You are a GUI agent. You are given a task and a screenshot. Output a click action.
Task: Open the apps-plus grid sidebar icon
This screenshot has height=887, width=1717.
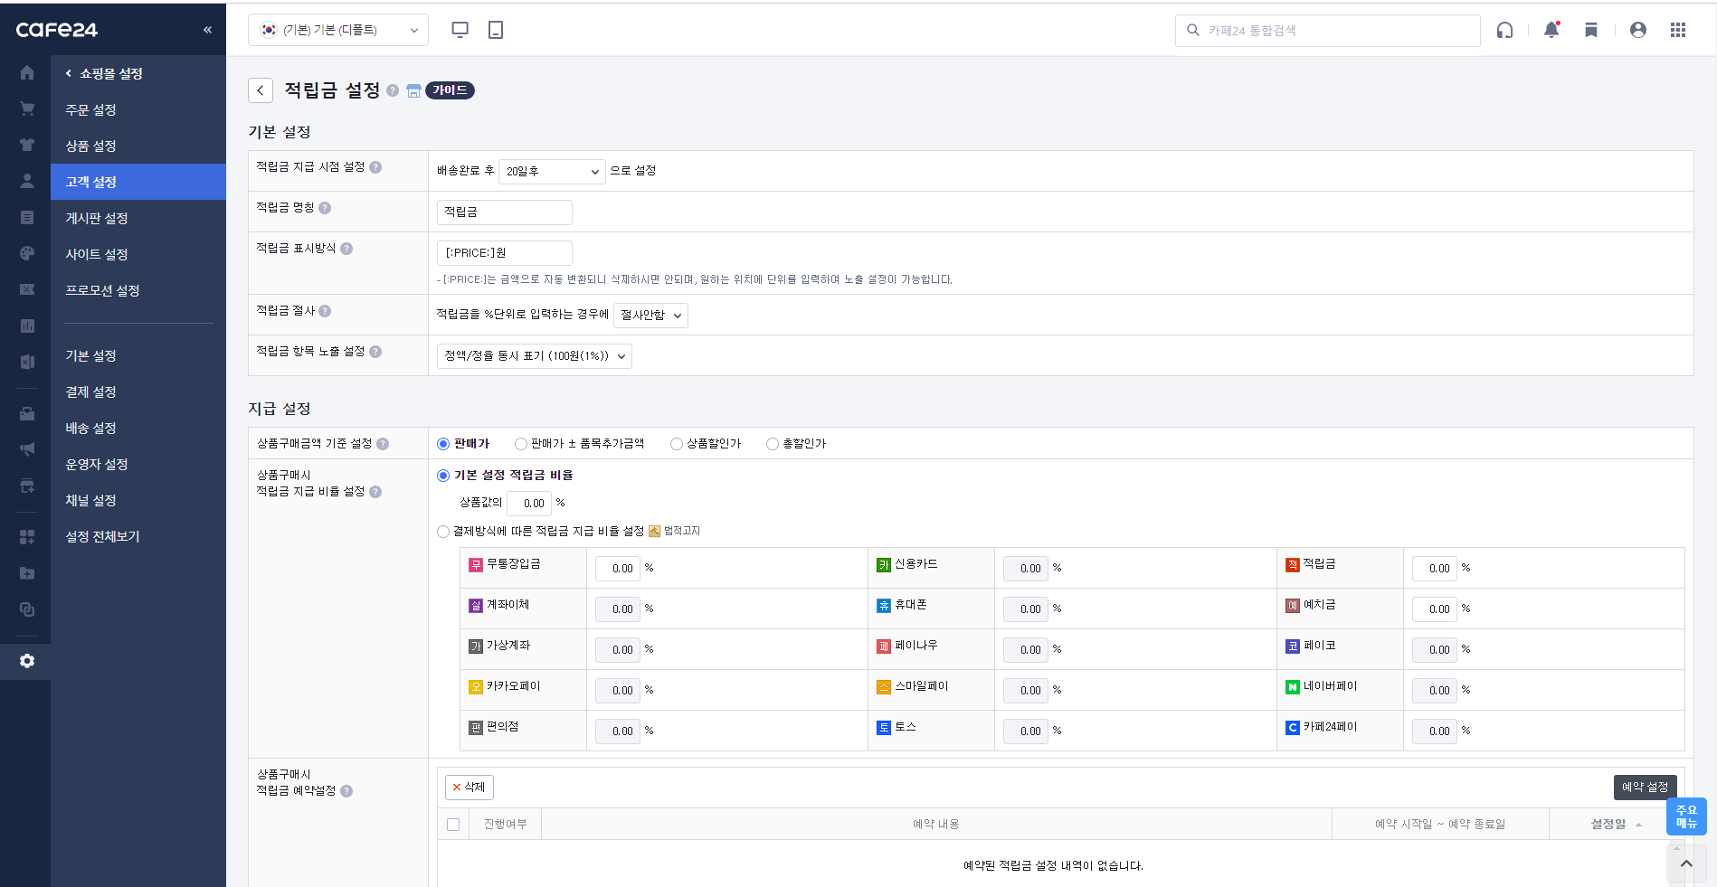(27, 537)
